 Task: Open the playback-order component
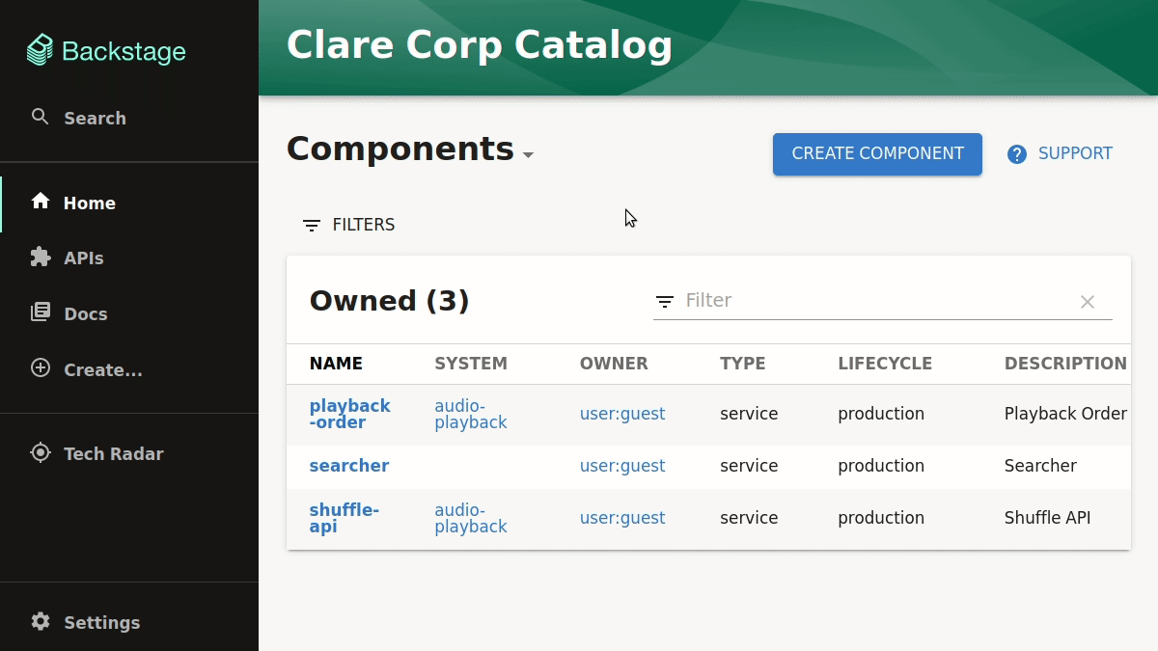[x=349, y=414]
